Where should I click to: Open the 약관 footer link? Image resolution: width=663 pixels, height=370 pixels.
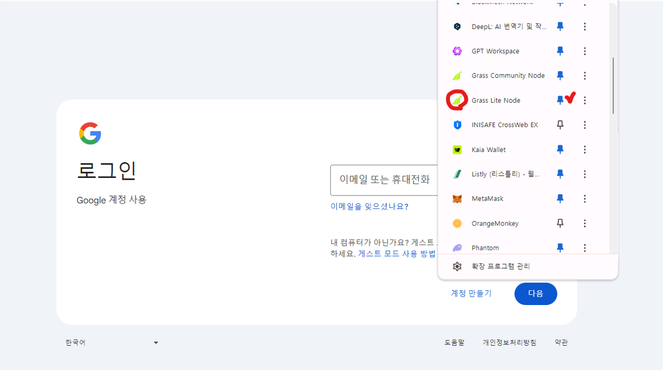[x=561, y=342]
